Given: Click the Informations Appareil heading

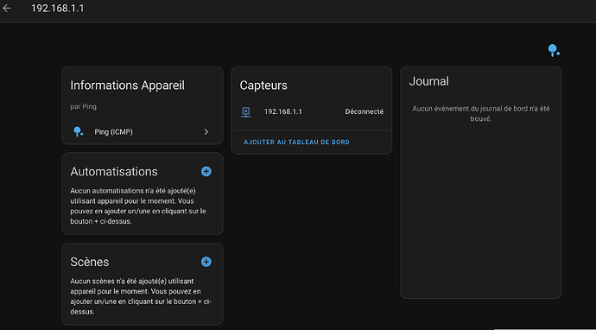Looking at the screenshot, I should coord(127,86).
